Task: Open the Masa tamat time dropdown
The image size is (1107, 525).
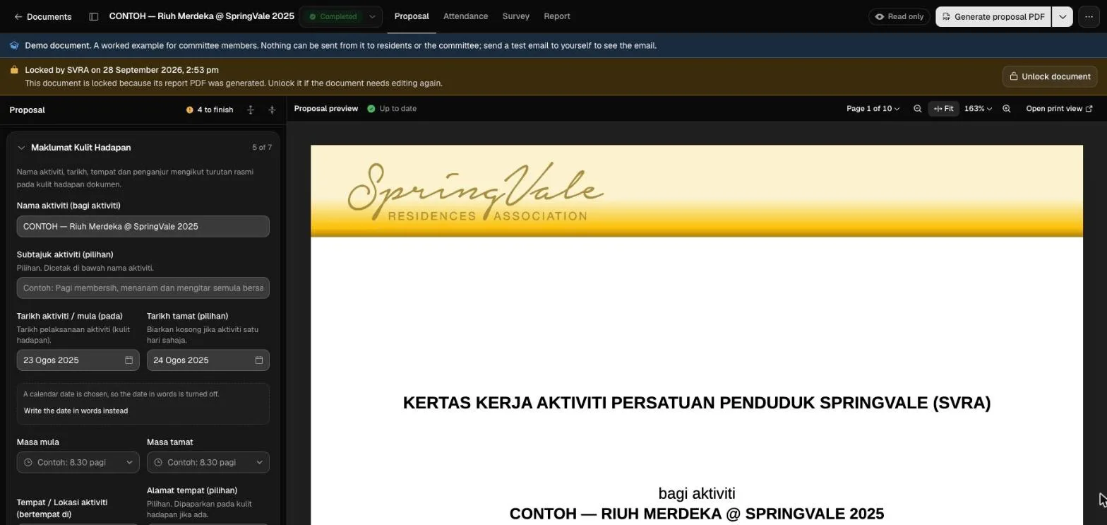Action: pyautogui.click(x=208, y=462)
